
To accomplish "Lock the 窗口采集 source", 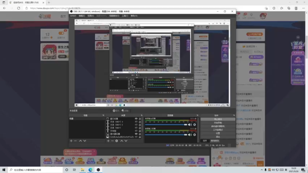I will tap(140, 119).
